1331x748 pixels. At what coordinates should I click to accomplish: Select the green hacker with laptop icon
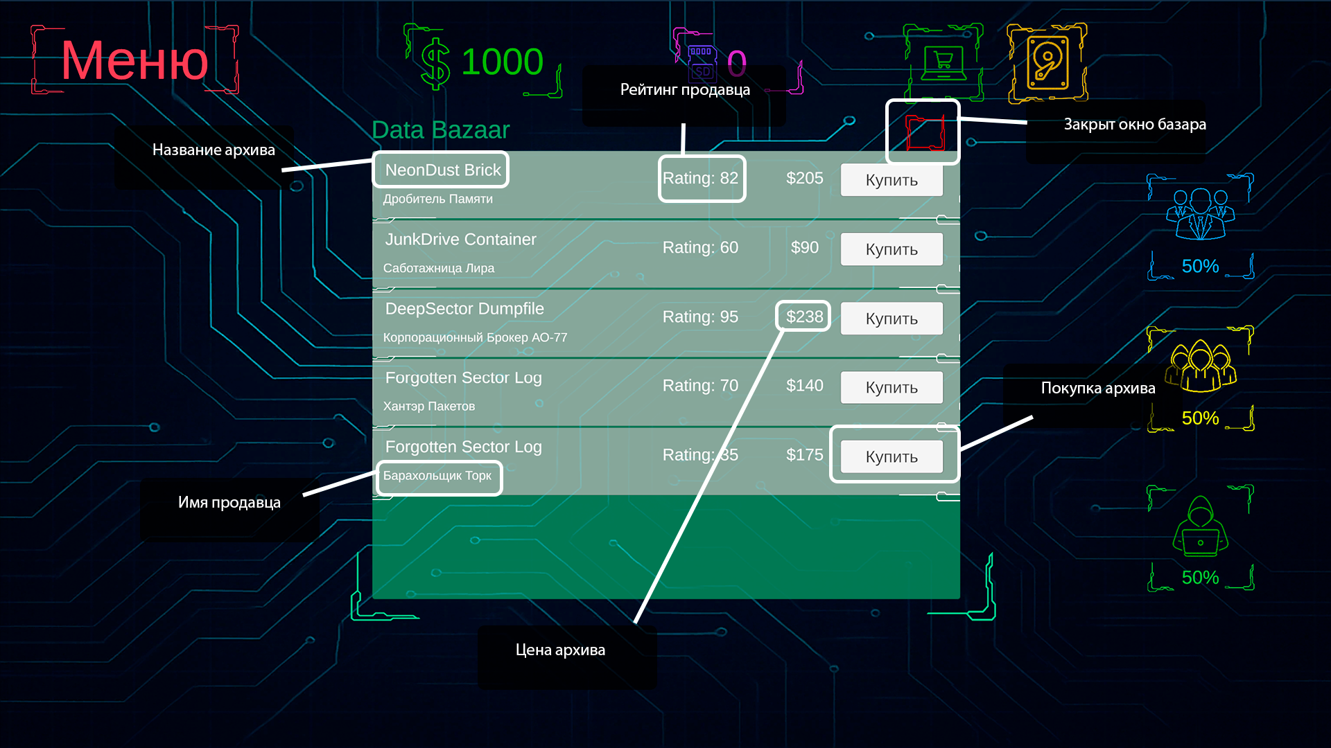[x=1200, y=527]
